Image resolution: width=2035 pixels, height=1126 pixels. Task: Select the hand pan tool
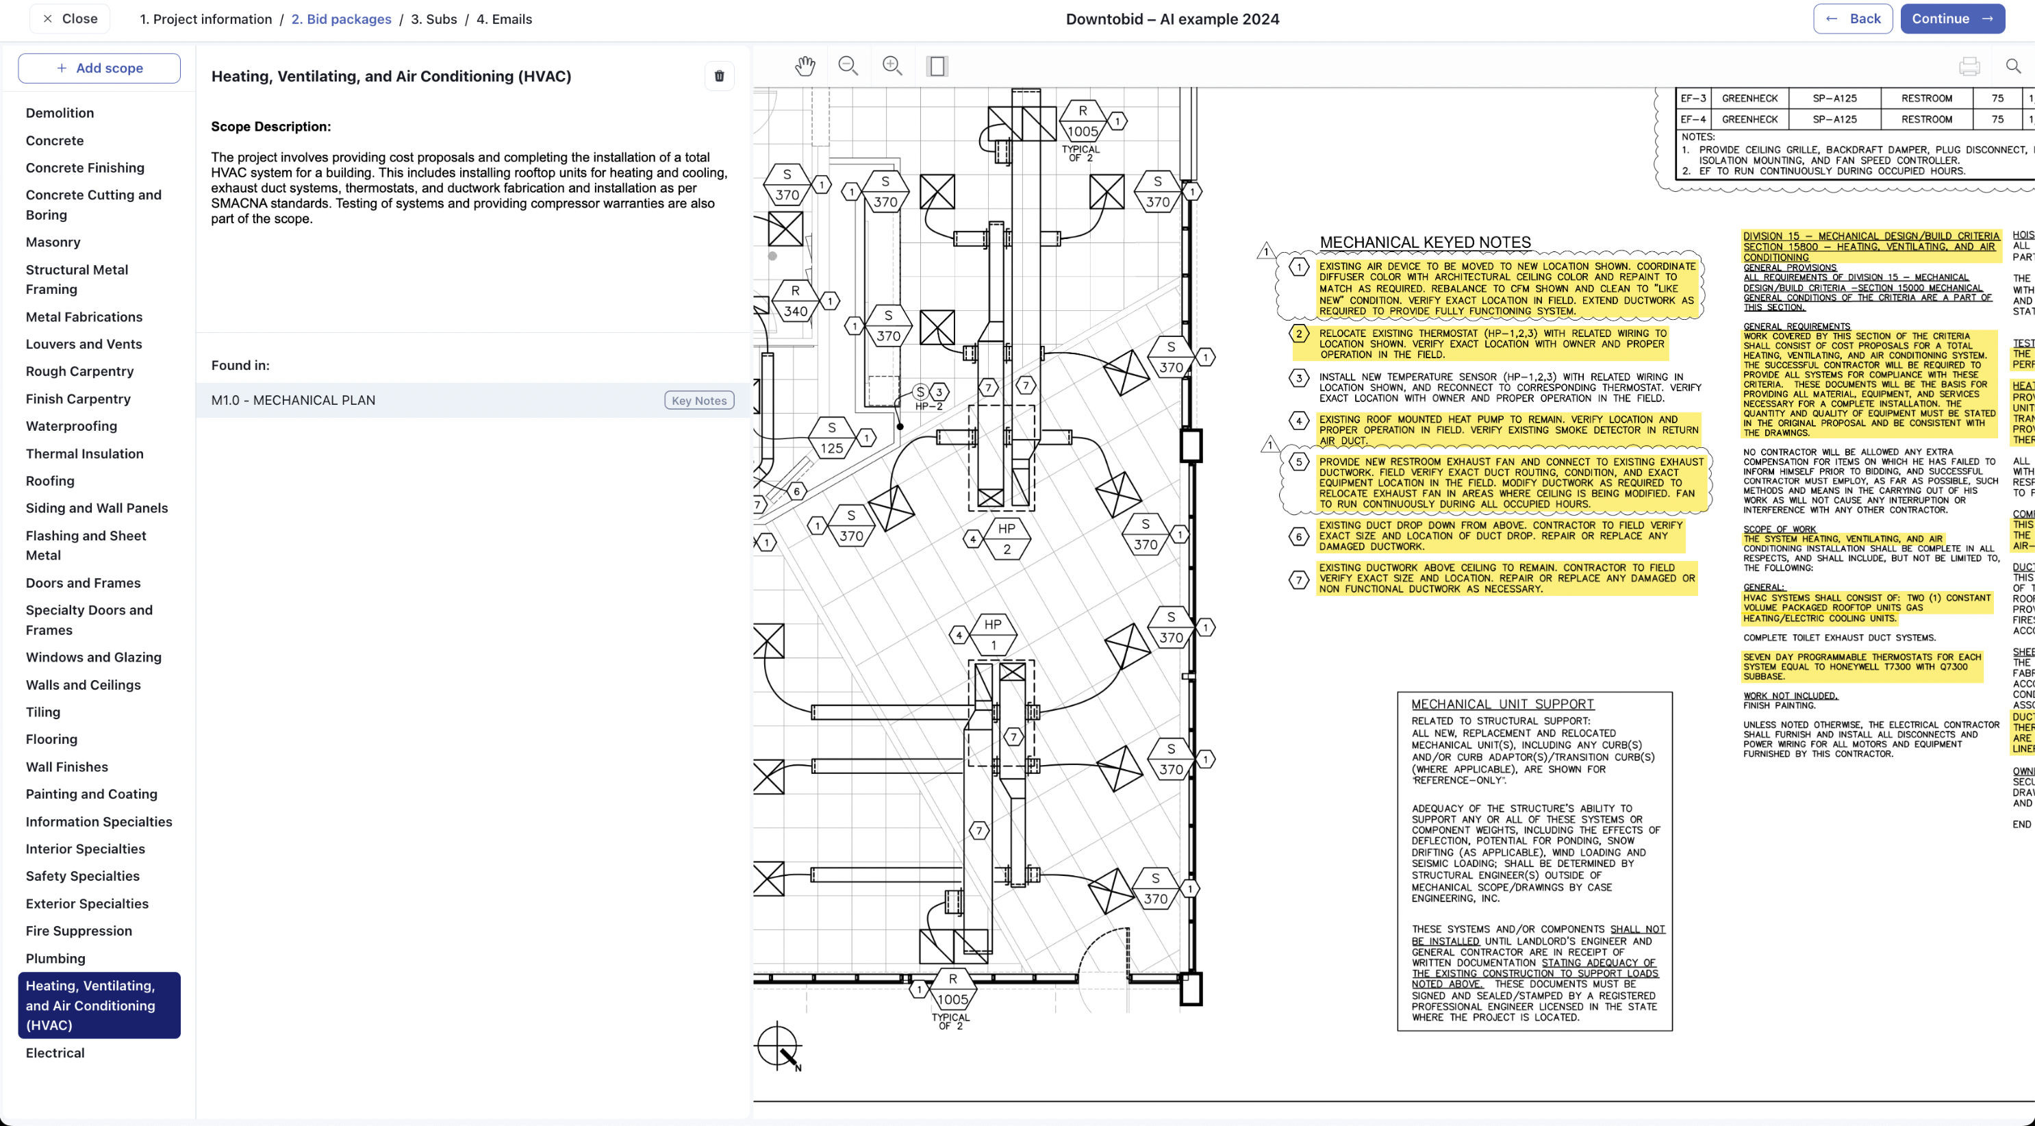pos(805,66)
